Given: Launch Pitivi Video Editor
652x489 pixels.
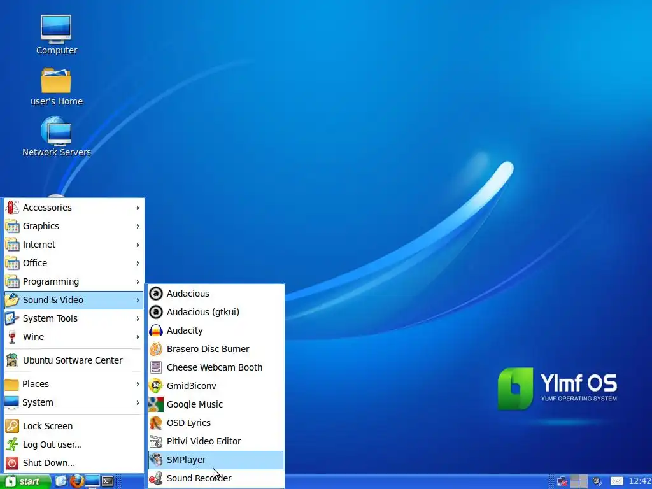Looking at the screenshot, I should click(x=216, y=441).
